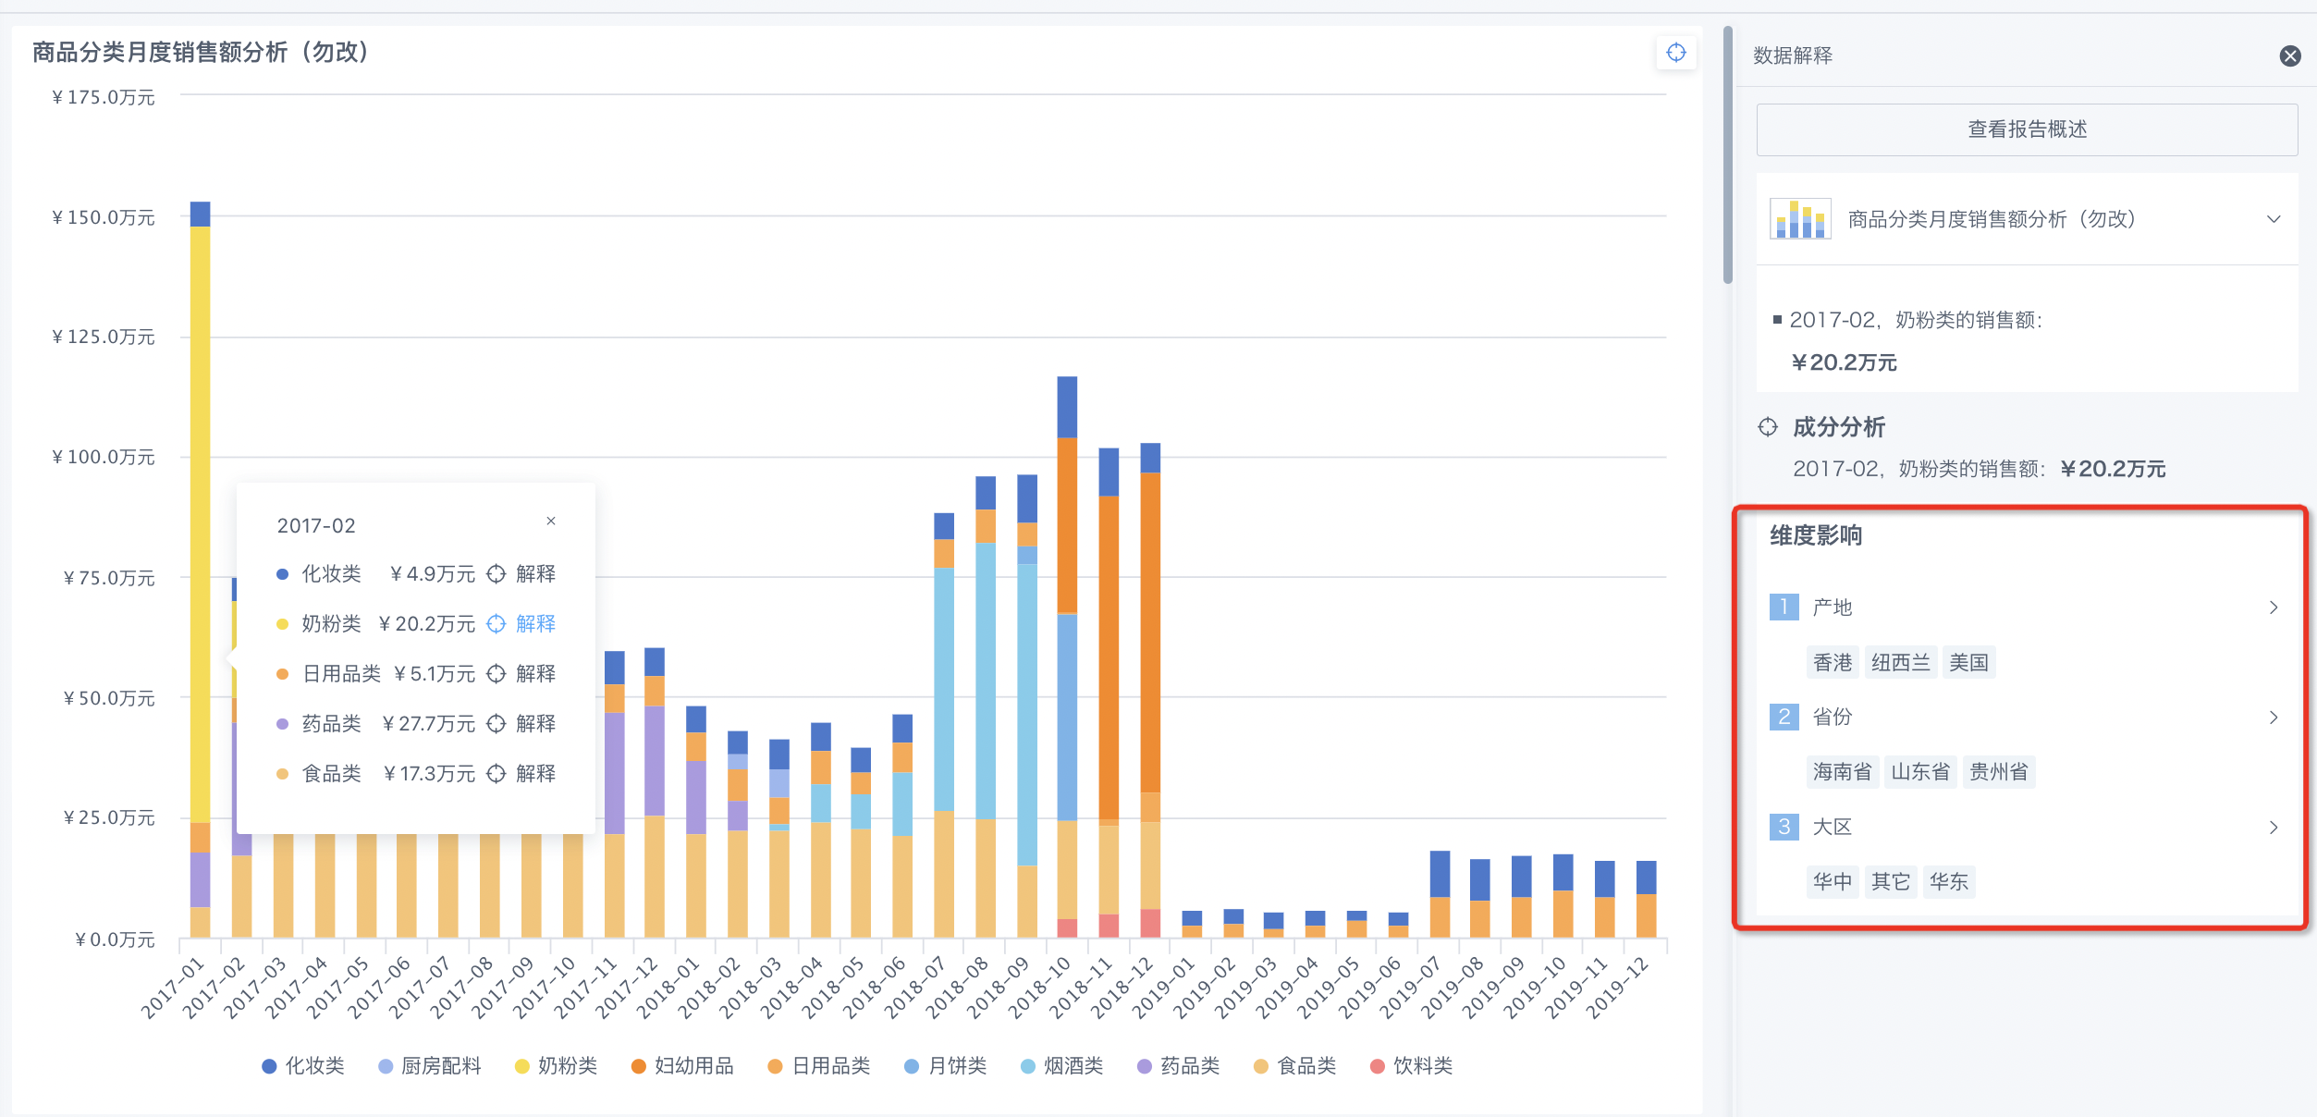The height and width of the screenshot is (1117, 2317).
Task: Click the ¥20.2万元 value in summary card
Action: [1844, 362]
